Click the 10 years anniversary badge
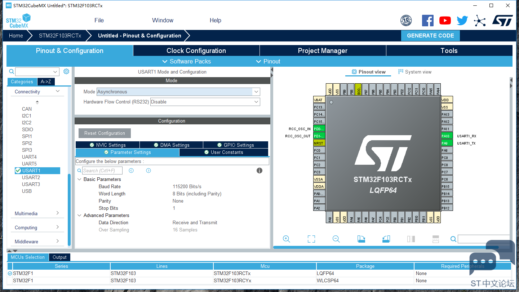The width and height of the screenshot is (519, 292). (x=406, y=21)
